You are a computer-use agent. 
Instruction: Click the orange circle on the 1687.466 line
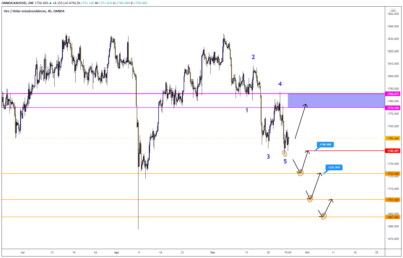(x=324, y=216)
